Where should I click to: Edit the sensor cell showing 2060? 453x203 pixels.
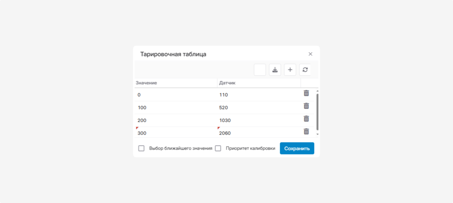[x=259, y=133]
